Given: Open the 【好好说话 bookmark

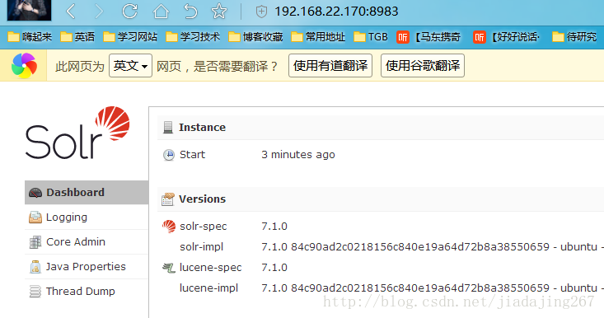Looking at the screenshot, I should click(x=506, y=37).
